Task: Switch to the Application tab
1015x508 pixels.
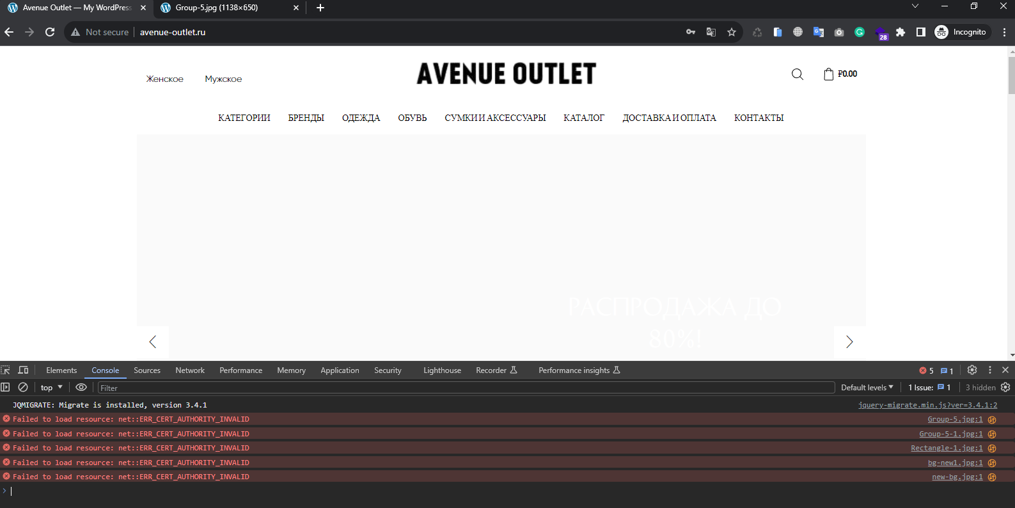Action: tap(340, 370)
